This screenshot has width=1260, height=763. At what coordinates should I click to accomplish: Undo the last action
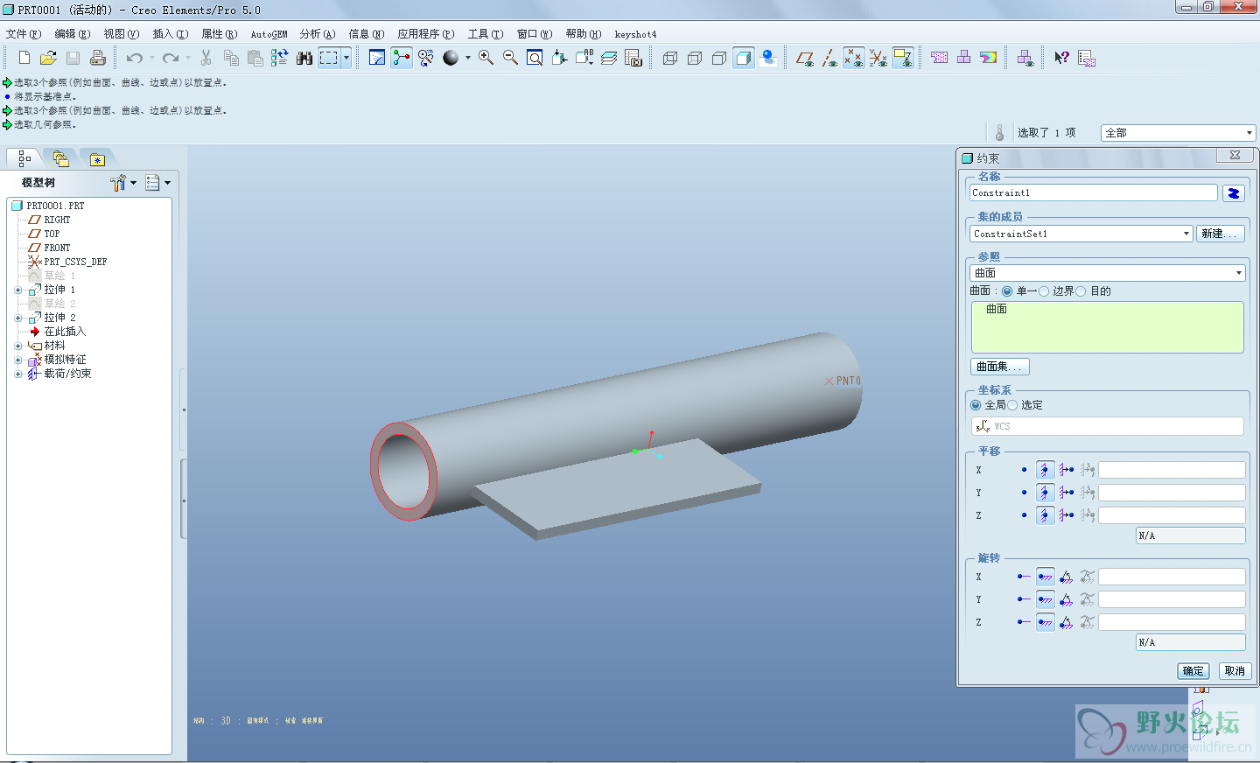(134, 58)
